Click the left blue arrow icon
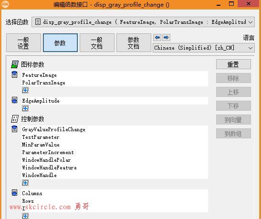The height and width of the screenshot is (219, 261). click(x=157, y=37)
